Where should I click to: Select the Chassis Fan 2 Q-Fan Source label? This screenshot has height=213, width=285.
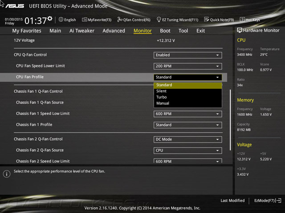pyautogui.click(x=40, y=150)
